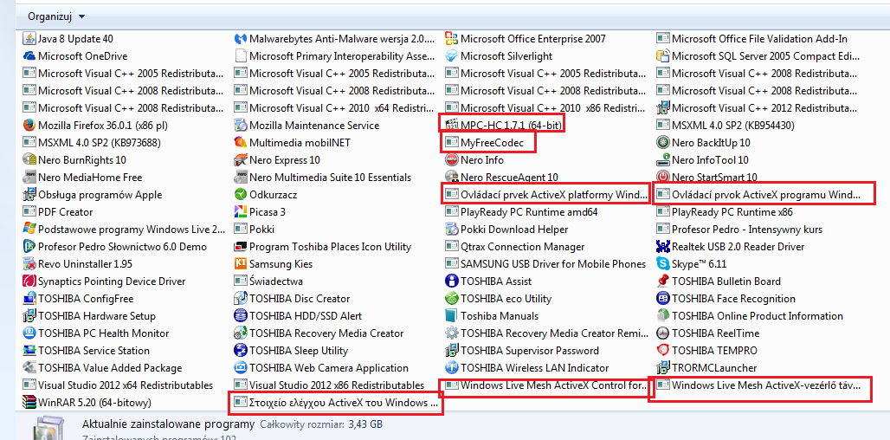890x440 pixels.
Task: Click the Realtek USB 2.0 Reader Driver icon
Action: (663, 246)
